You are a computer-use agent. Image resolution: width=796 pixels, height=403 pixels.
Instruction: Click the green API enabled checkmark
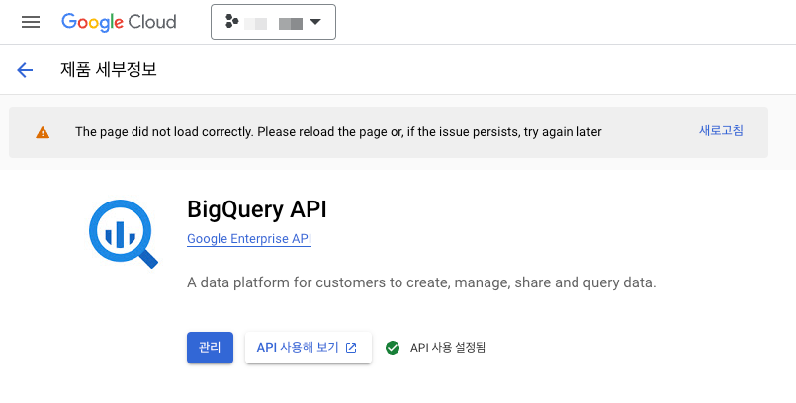tap(392, 348)
